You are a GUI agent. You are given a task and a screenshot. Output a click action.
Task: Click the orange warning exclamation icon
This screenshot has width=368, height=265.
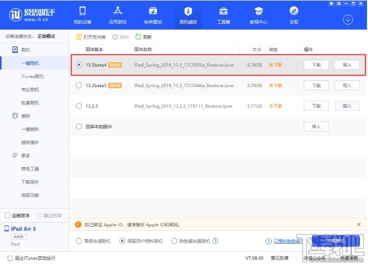78,224
